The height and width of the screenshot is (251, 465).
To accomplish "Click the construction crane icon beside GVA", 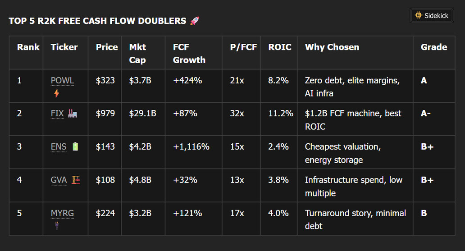I will (x=76, y=180).
